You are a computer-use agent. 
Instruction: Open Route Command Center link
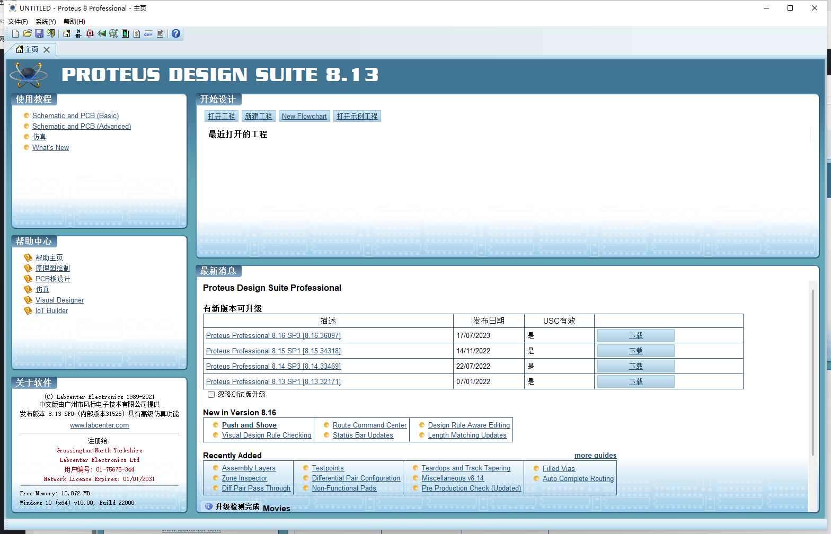point(369,425)
